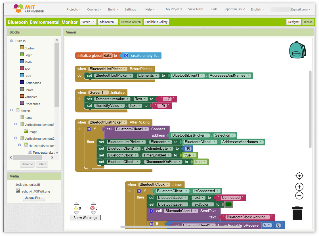Zoom out with the minus icon

(x=299, y=196)
